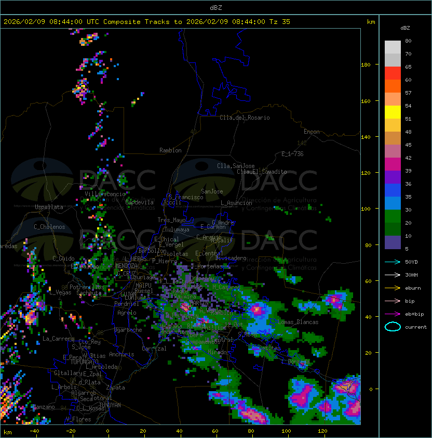Click the MENDOZA label on the map
Screen dimensions: 432x438
click(126, 266)
